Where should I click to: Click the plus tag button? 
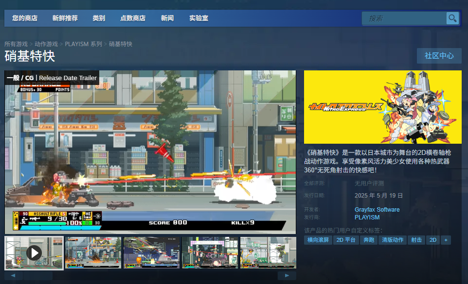[x=446, y=240]
